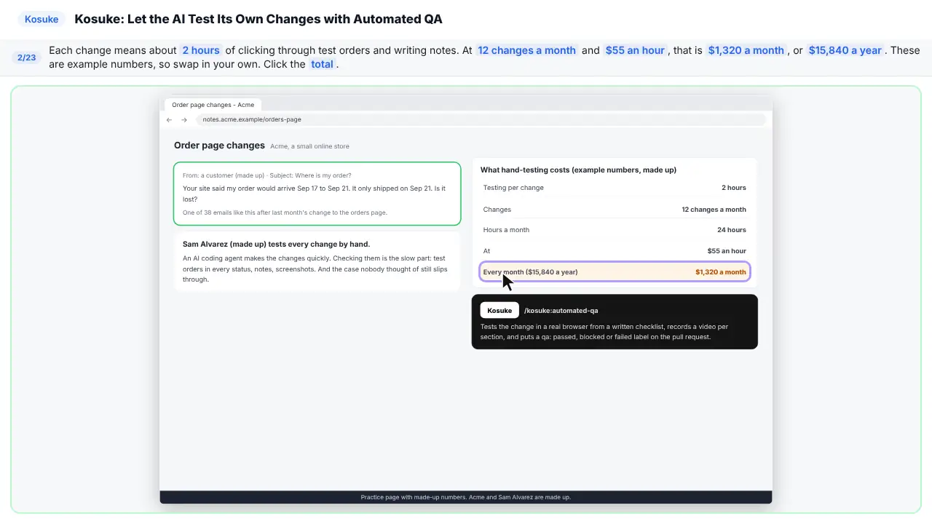Click the '24 hours' value in the cost table
Screen dimensions: 932x524
click(x=732, y=230)
